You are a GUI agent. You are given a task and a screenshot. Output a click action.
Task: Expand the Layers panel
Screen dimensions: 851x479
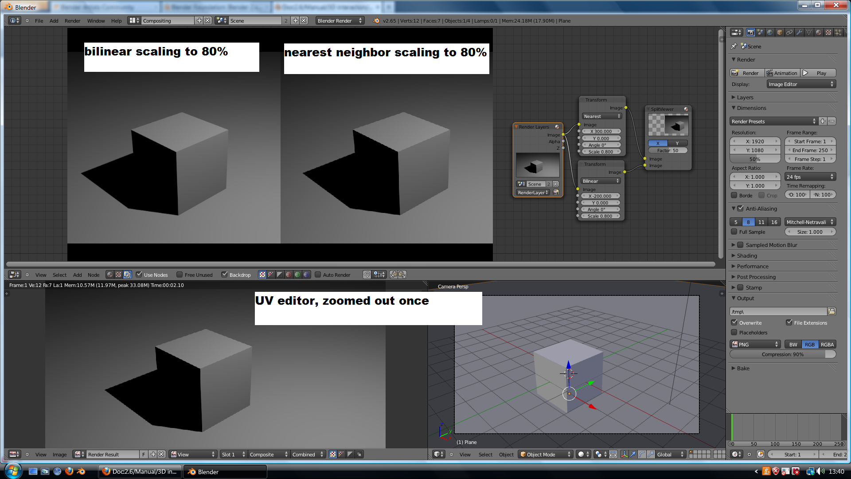[x=745, y=97]
